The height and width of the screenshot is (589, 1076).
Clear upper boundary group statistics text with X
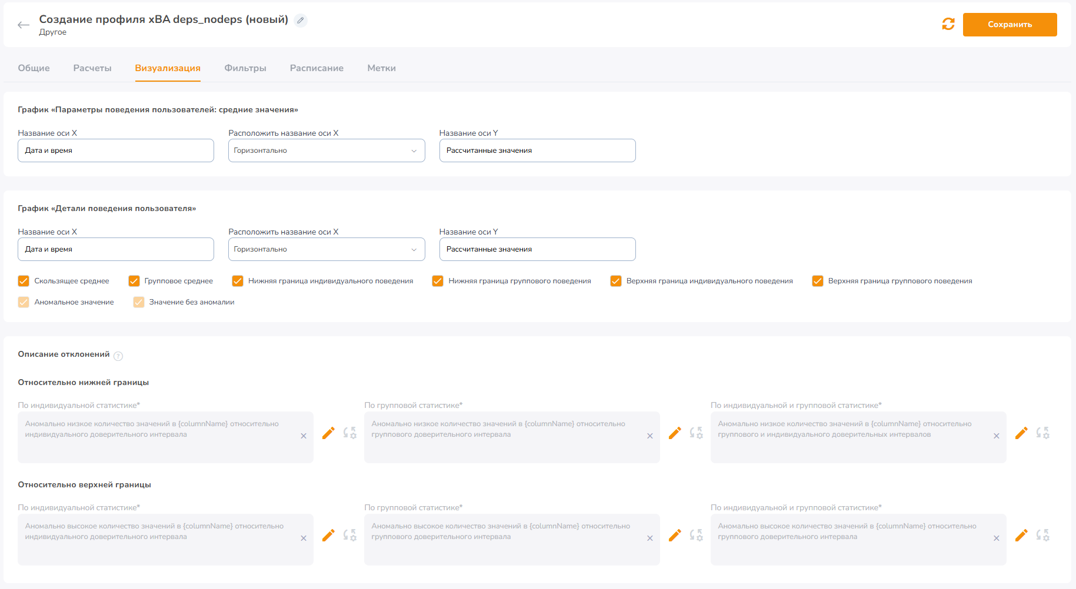[650, 538]
